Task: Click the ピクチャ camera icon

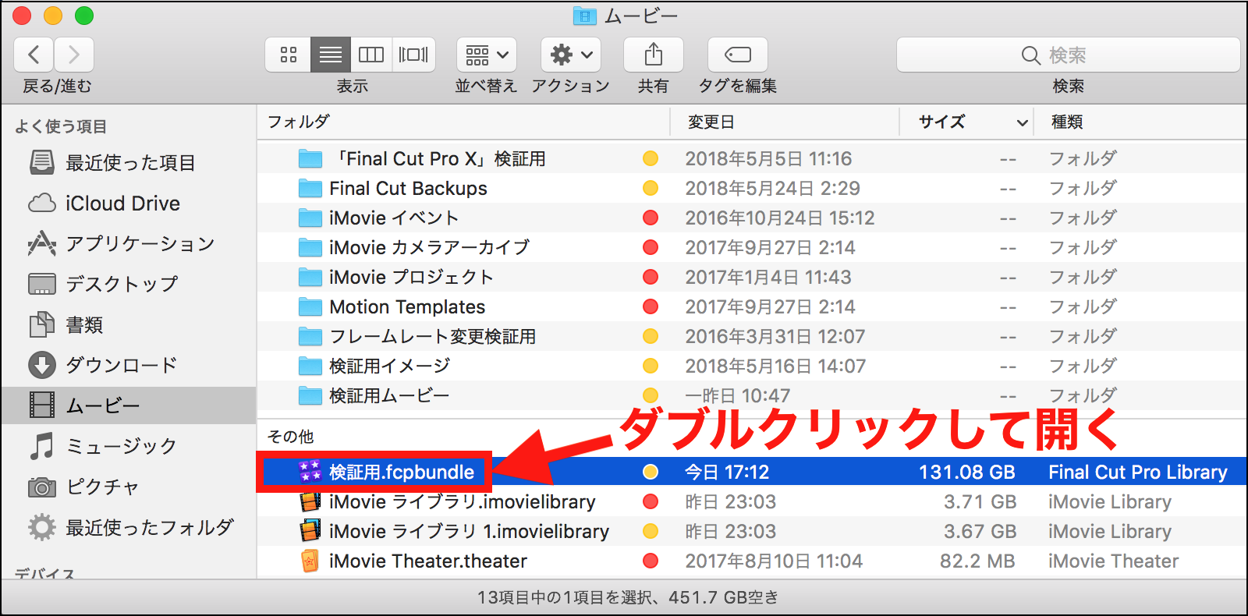Action: [x=42, y=487]
